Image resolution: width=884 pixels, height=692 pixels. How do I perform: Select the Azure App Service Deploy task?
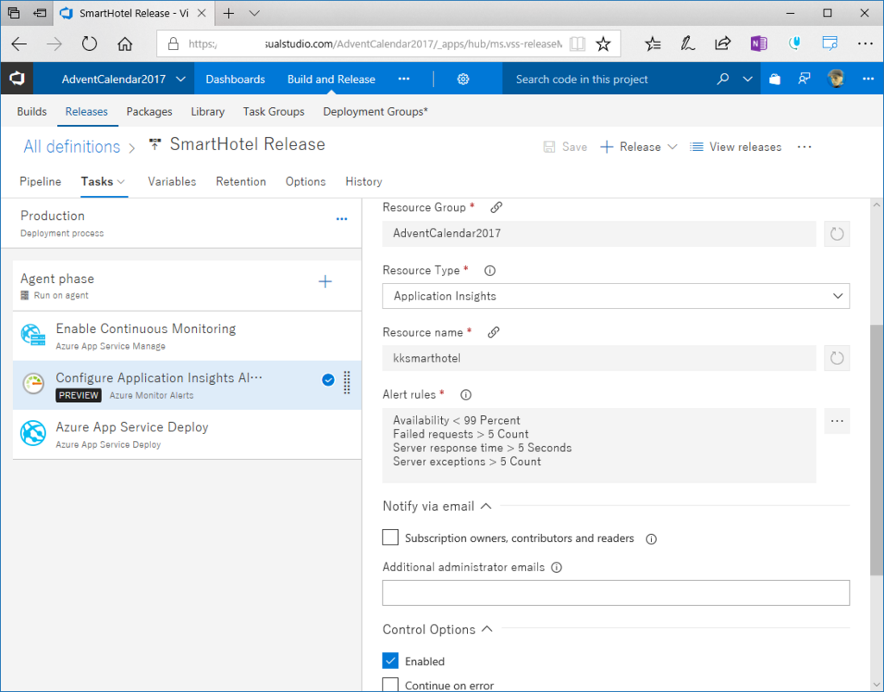pos(186,435)
